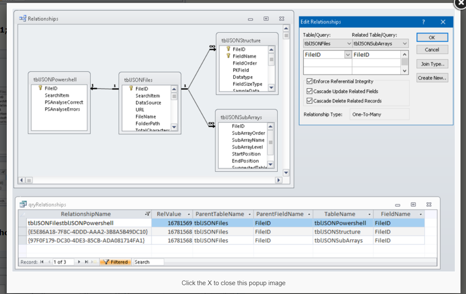Viewport: 466px width, 294px height.
Task: Click the Relationships window title icon
Action: 23,19
